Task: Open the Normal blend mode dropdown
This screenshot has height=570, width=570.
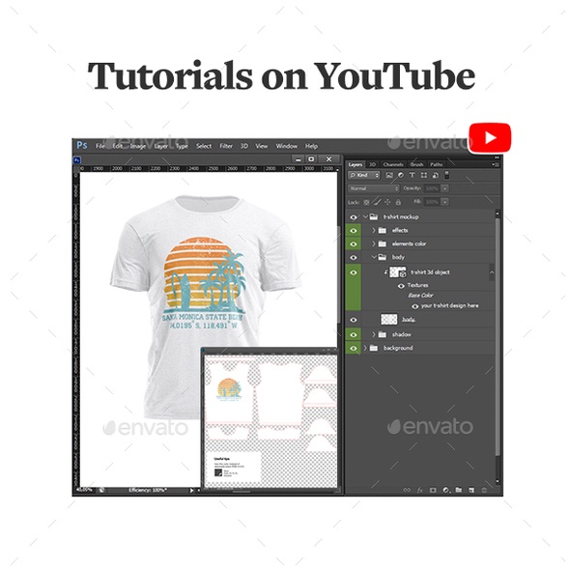Action: 374,188
